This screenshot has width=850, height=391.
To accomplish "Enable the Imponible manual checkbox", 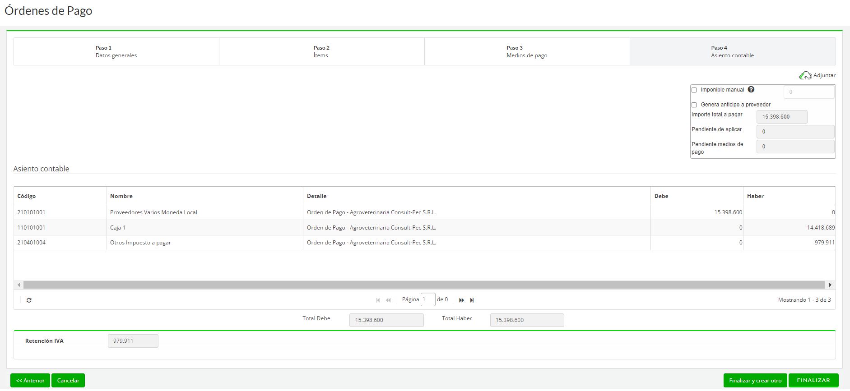I will click(x=694, y=90).
